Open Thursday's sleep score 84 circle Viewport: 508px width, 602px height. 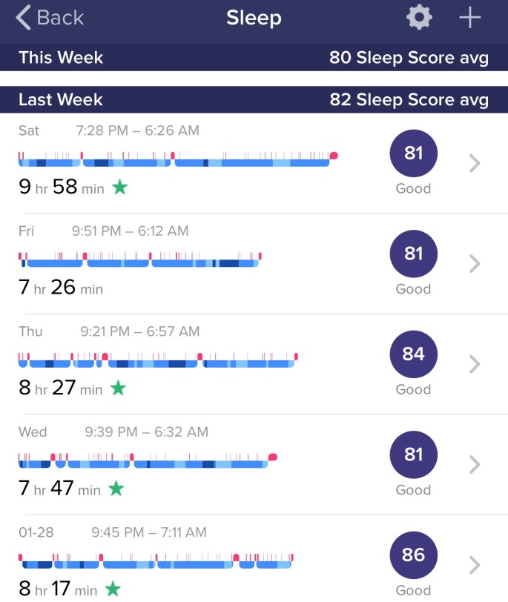point(413,354)
